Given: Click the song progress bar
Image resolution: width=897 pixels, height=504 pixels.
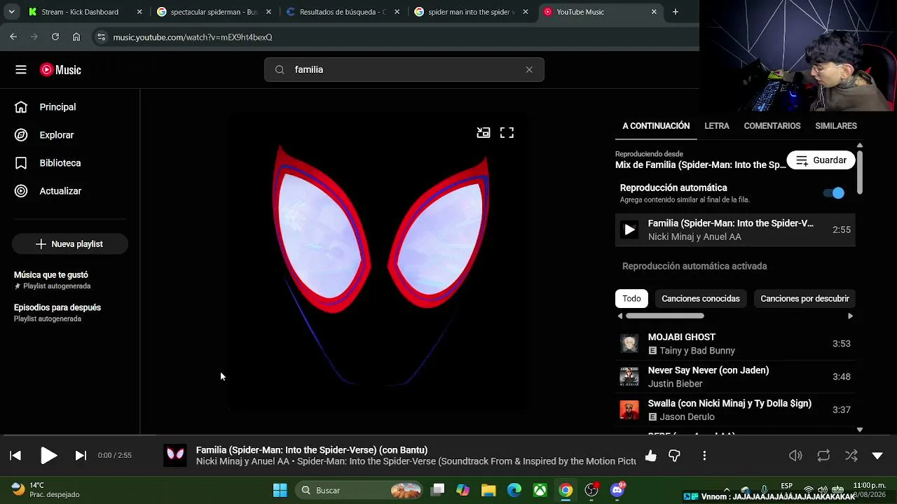Looking at the screenshot, I should [x=448, y=435].
